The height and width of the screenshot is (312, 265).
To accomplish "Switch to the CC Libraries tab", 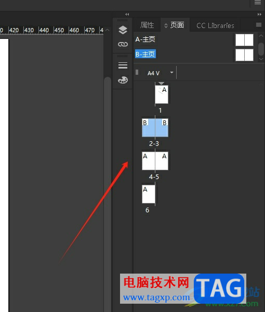I will 215,25.
